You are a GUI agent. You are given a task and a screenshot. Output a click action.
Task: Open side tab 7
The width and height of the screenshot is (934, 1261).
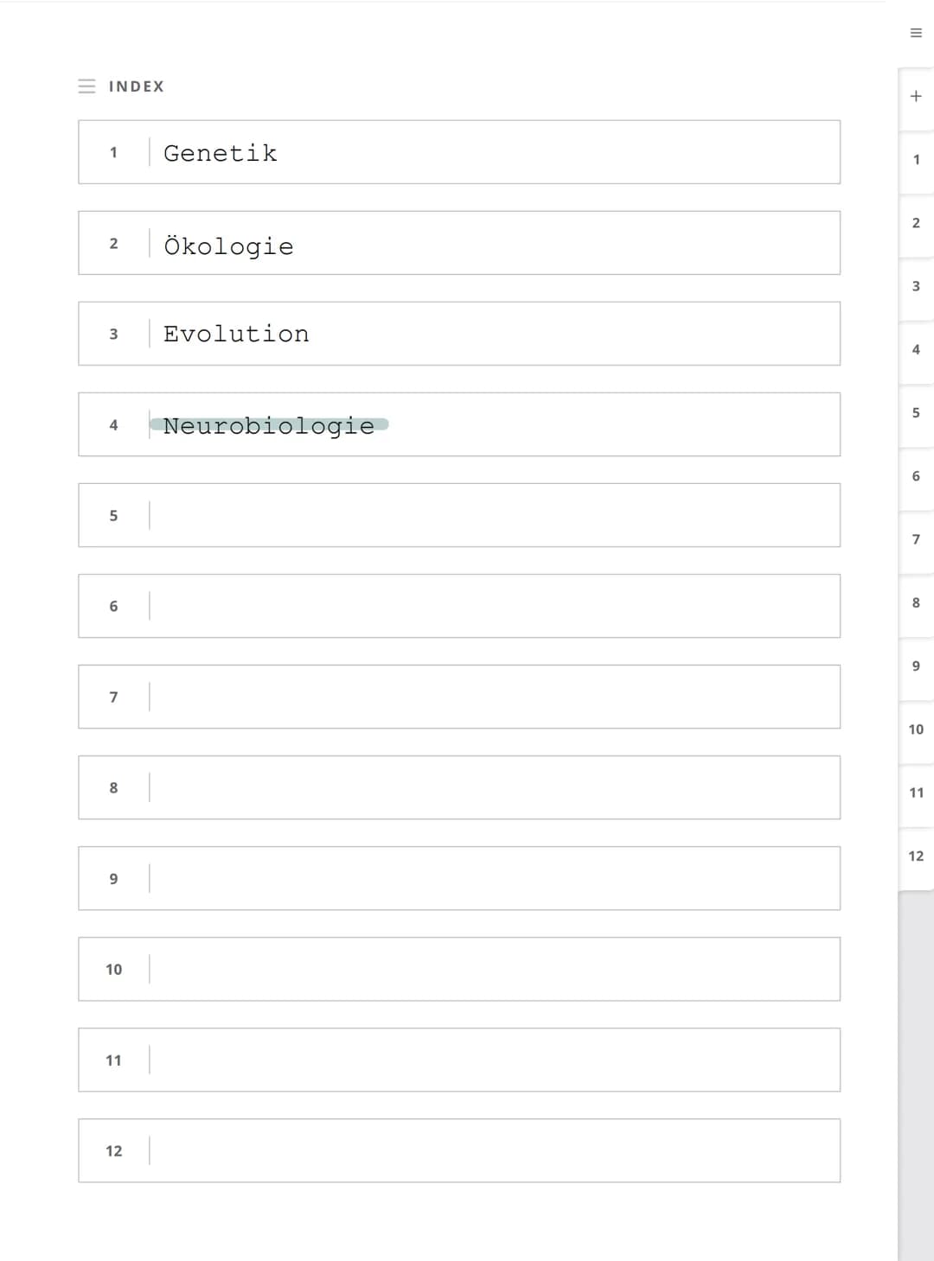tap(916, 539)
